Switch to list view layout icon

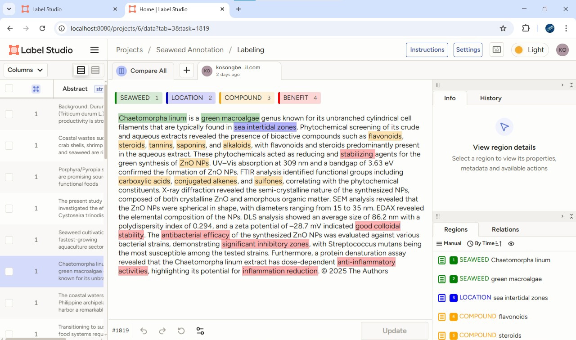click(x=81, y=70)
